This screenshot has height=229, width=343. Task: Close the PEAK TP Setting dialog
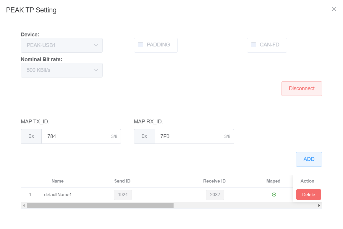(x=334, y=9)
